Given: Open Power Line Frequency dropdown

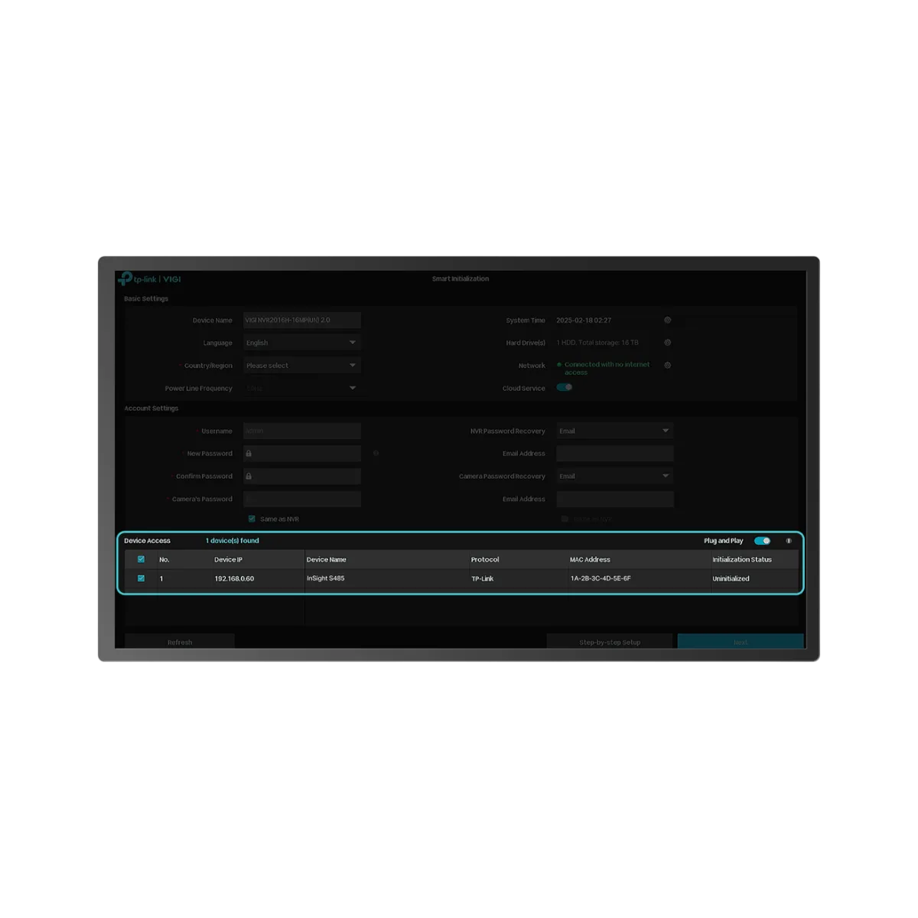Looking at the screenshot, I should tap(302, 388).
